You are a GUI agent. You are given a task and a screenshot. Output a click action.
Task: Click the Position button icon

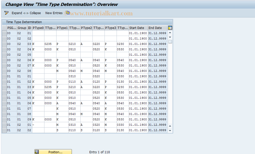37,152
